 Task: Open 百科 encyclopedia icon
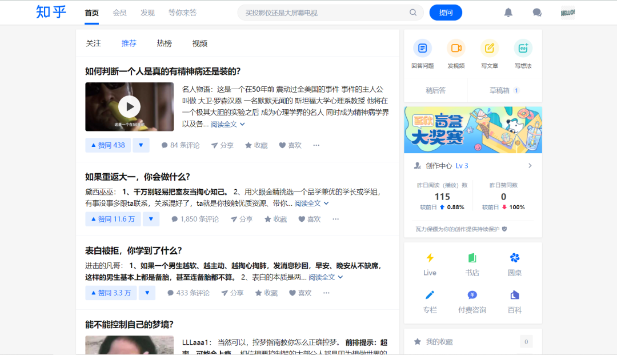[x=515, y=295]
